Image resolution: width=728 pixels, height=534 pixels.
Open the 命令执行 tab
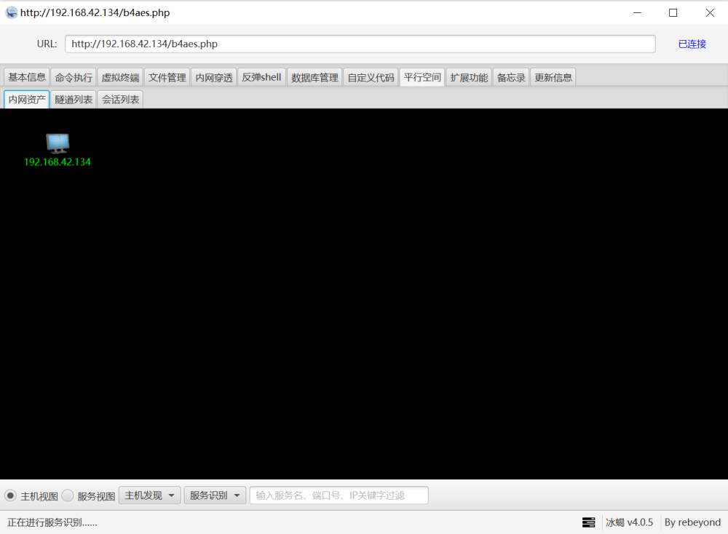coord(74,77)
